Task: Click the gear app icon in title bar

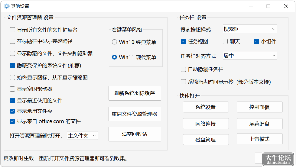Action: coord(6,6)
